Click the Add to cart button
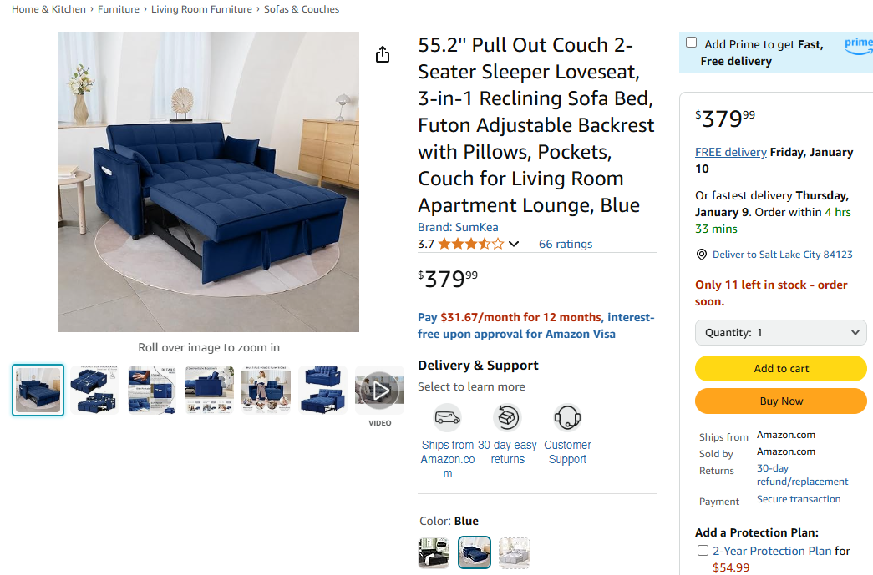Screen dimensions: 873x575 pyautogui.click(x=780, y=368)
